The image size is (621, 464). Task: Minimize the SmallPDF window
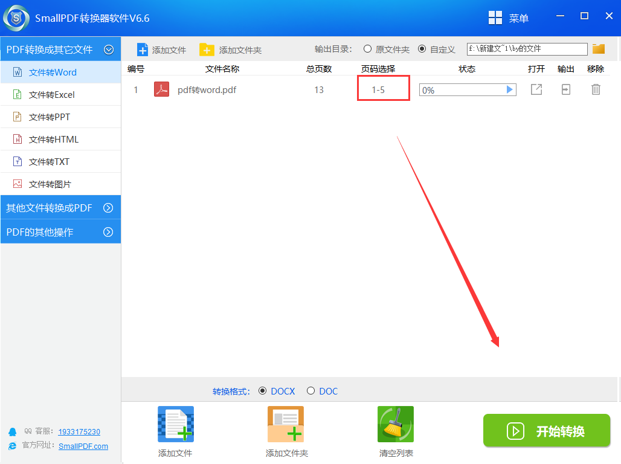click(560, 16)
